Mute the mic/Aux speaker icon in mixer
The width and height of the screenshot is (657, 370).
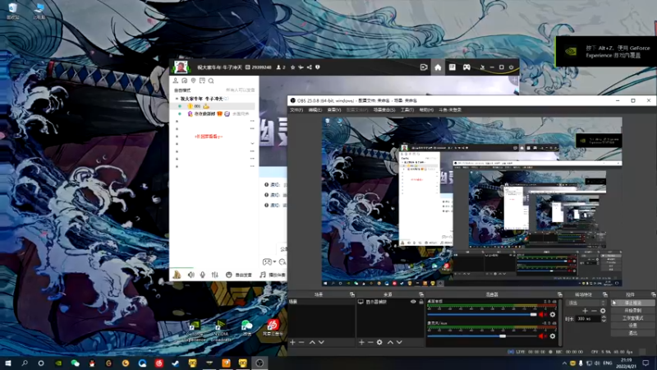tap(542, 335)
